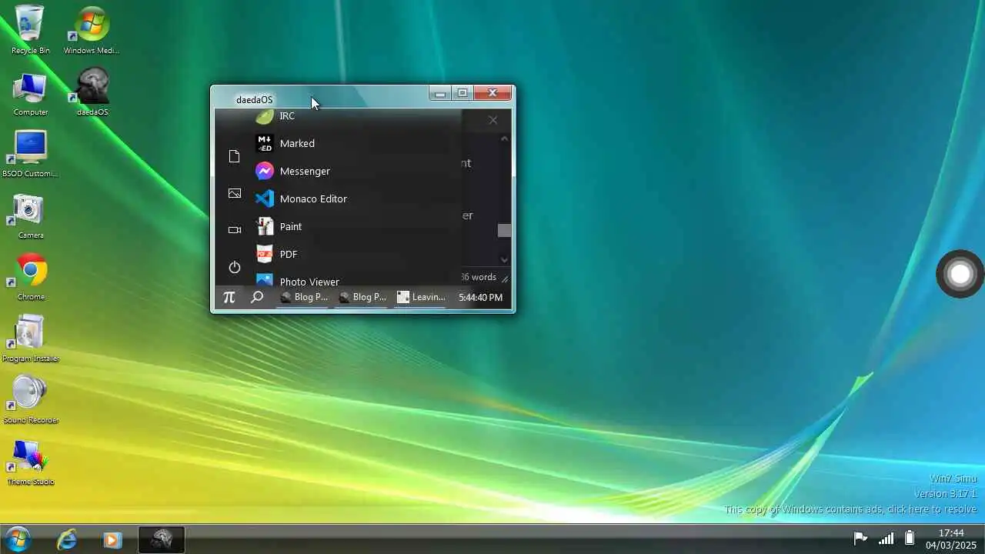Viewport: 985px width, 554px height.
Task: Minimize the daedaOS window
Action: [439, 93]
